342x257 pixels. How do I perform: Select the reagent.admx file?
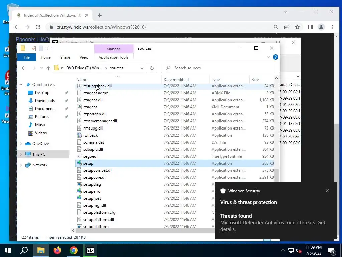tap(96, 93)
